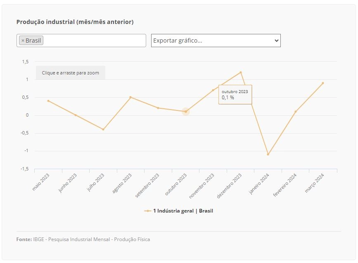Select the setembro 2023 data point

tap(158, 108)
